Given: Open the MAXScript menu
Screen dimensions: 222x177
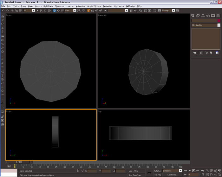Looking at the screenshot, I should pyautogui.click(x=130, y=6).
